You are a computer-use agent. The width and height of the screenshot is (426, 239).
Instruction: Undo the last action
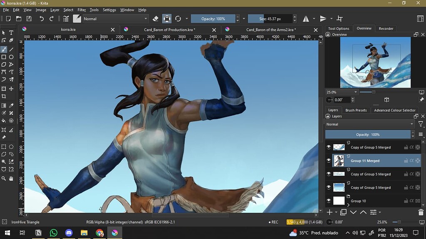pyautogui.click(x=41, y=19)
